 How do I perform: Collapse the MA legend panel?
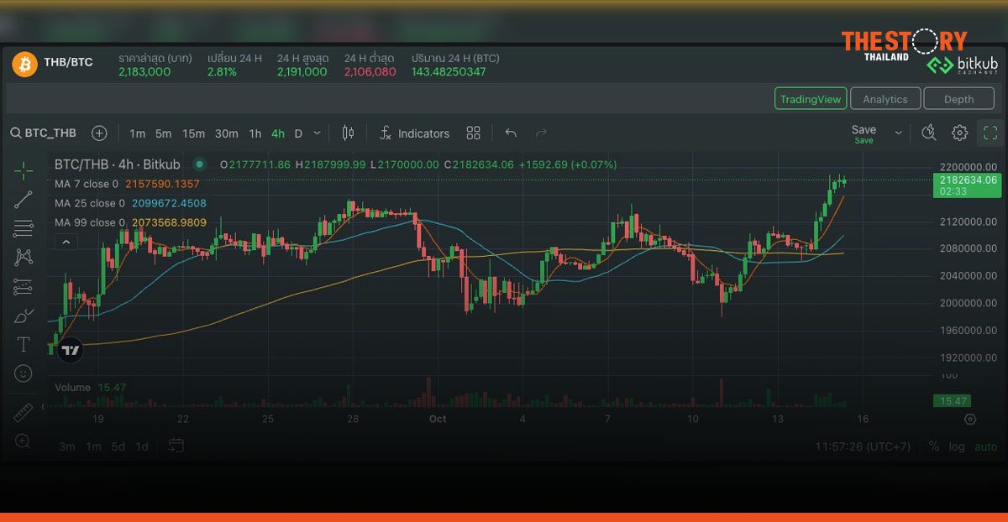[66, 242]
